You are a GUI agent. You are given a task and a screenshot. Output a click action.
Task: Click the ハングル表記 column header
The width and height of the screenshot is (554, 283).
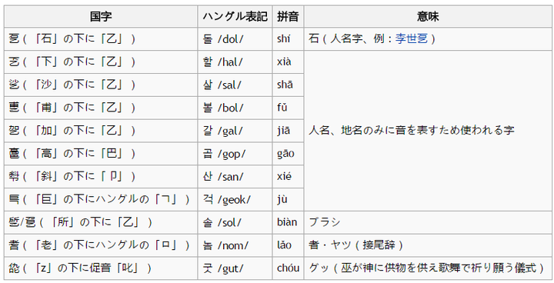coord(235,16)
